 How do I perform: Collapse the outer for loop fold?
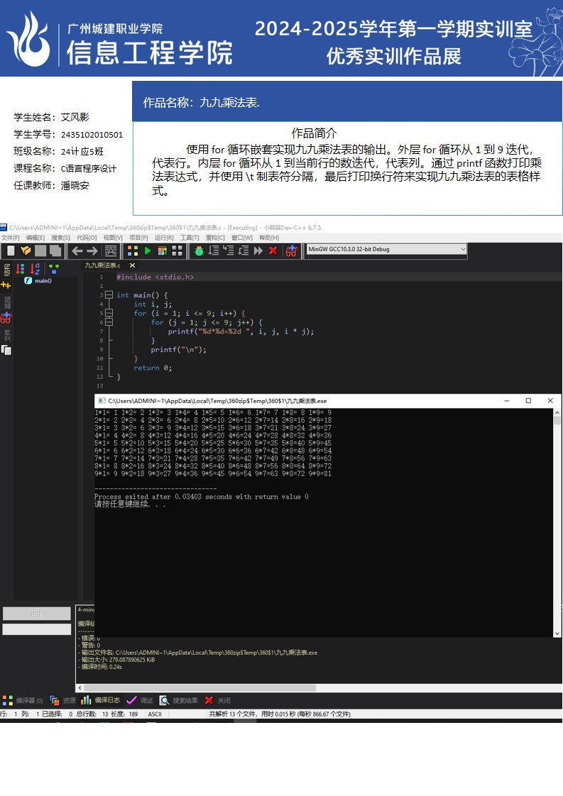109,313
